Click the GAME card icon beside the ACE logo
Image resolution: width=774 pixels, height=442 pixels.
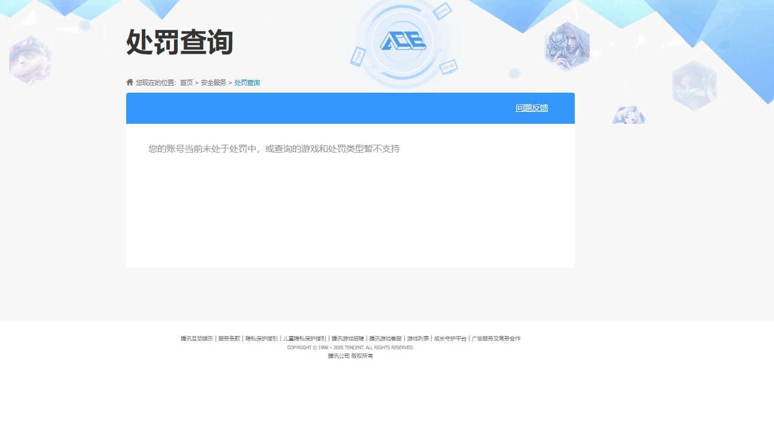(443, 12)
